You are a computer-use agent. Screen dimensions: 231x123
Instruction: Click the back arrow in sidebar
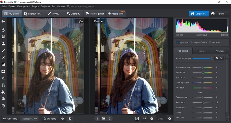(x=3, y=22)
